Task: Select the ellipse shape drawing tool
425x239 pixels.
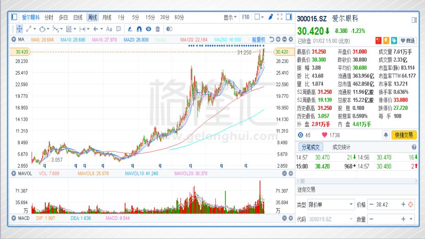Action: (42, 29)
